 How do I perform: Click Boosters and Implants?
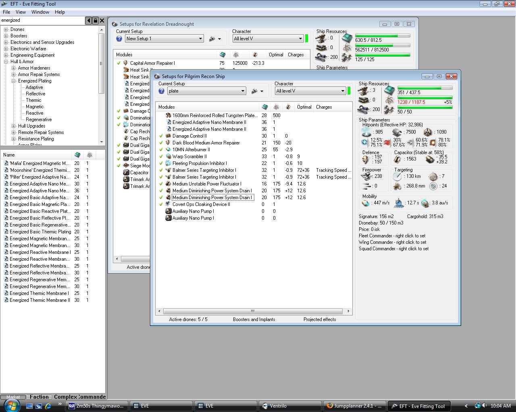pyautogui.click(x=254, y=319)
